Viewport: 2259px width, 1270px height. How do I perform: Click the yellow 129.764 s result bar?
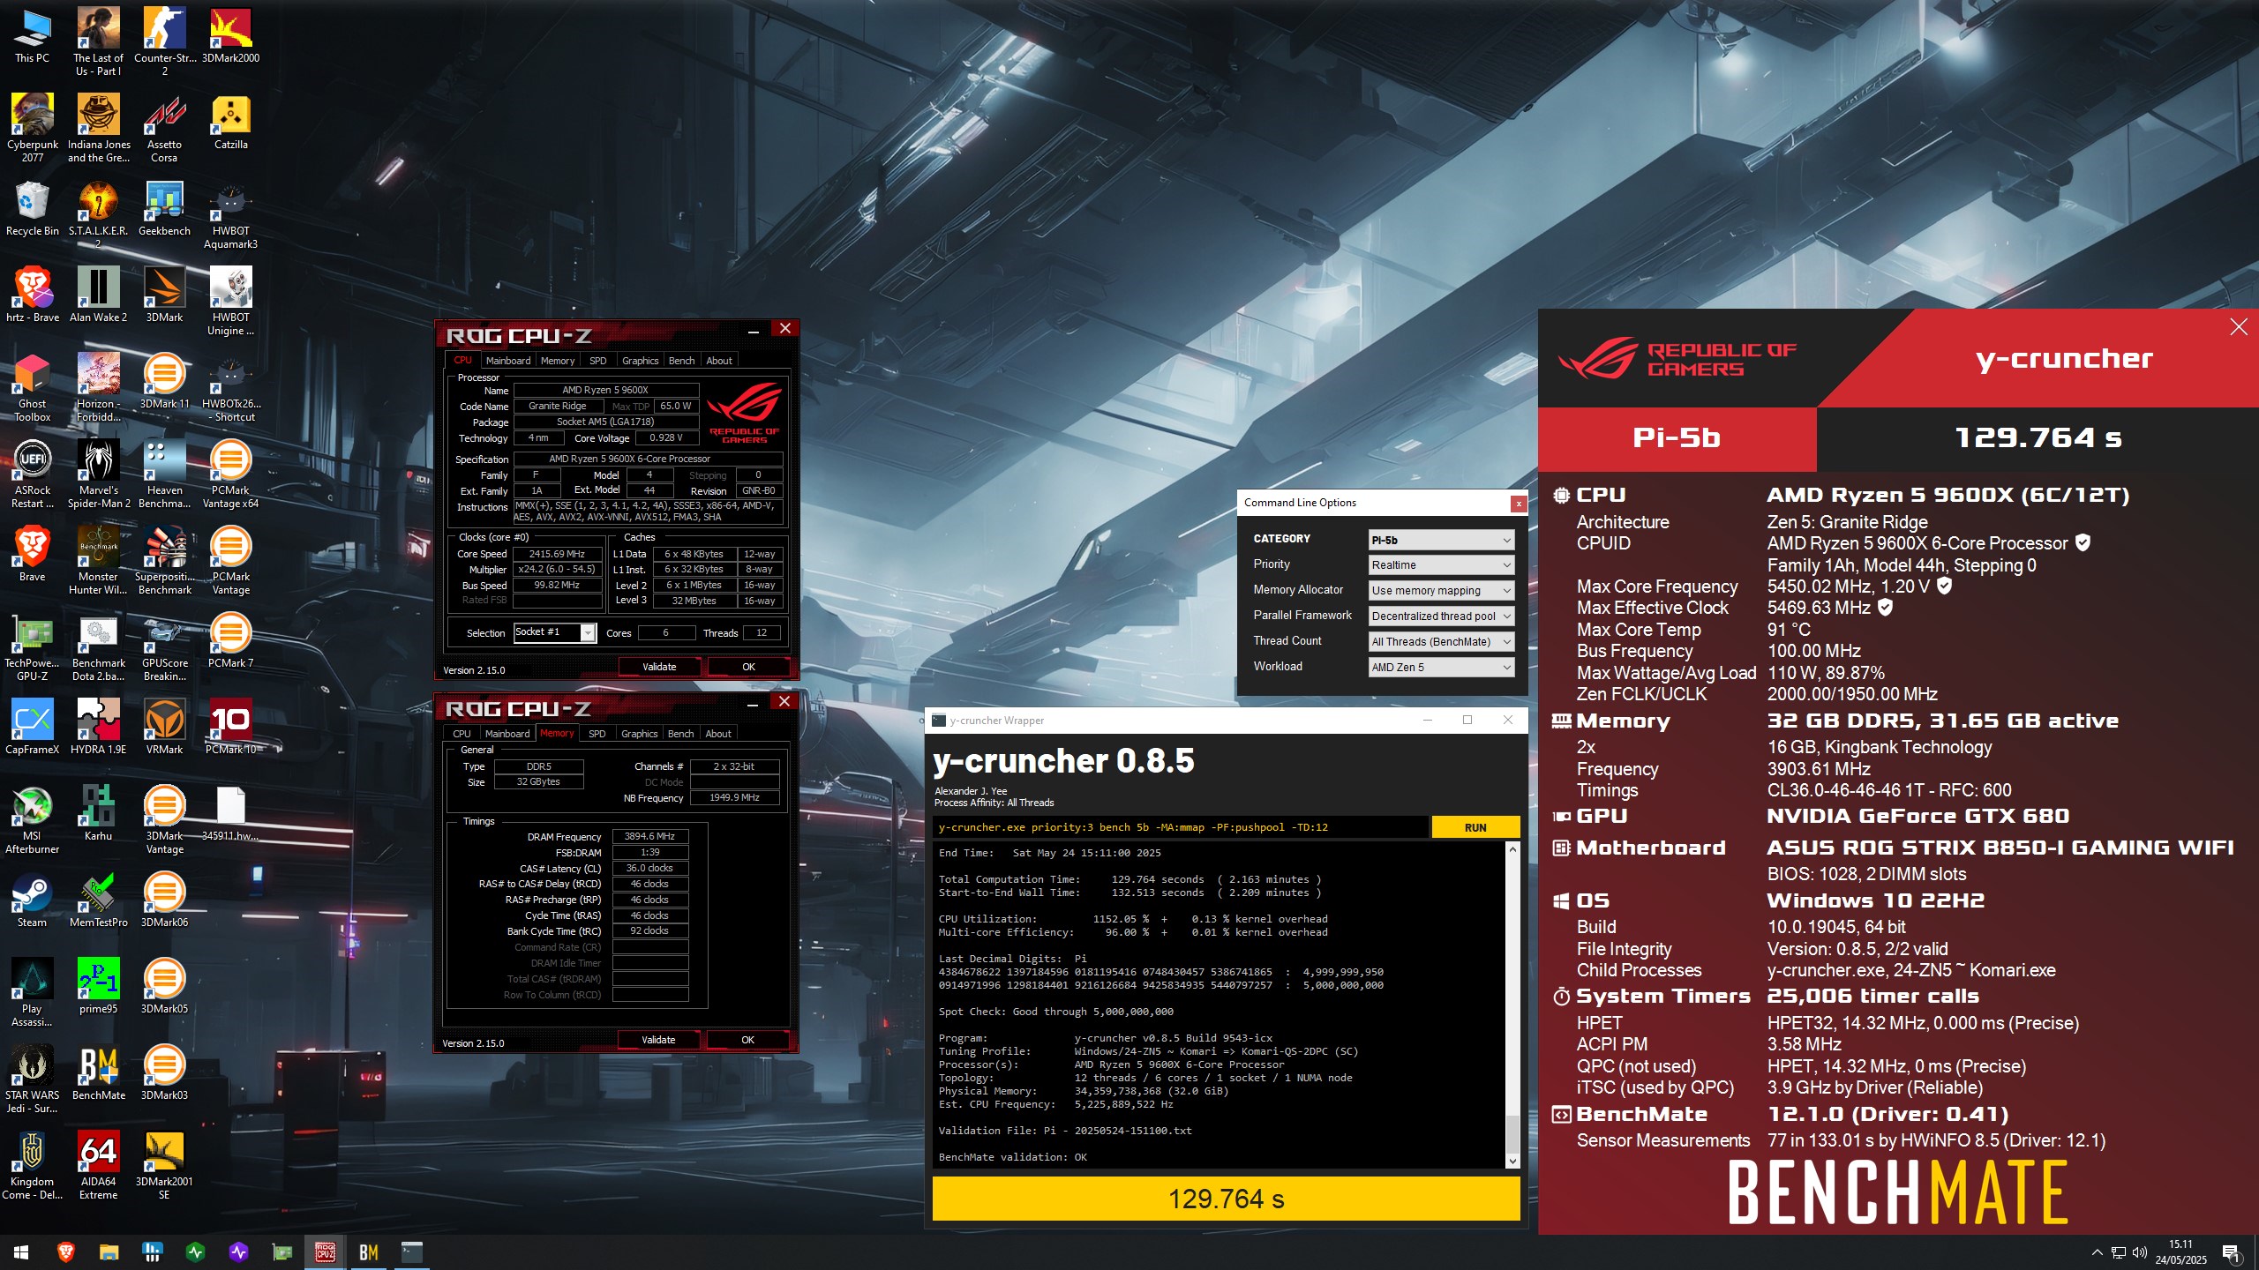click(1226, 1199)
